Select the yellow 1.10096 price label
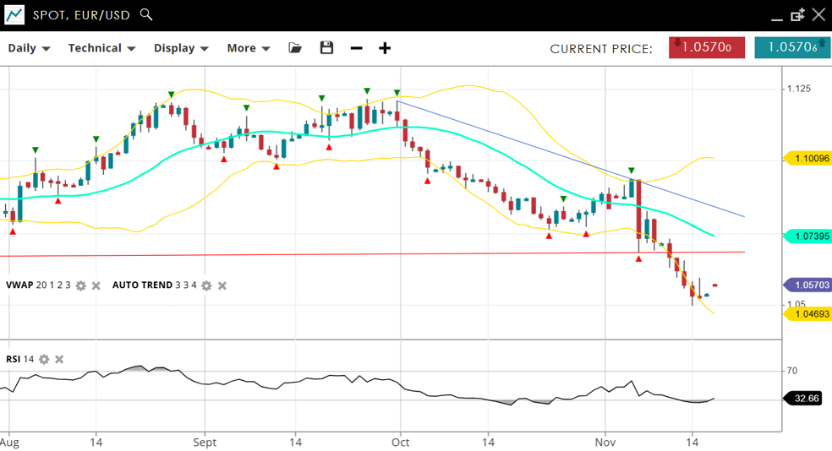The height and width of the screenshot is (451, 832). click(809, 158)
